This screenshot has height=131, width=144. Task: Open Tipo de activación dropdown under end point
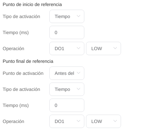(x=67, y=89)
